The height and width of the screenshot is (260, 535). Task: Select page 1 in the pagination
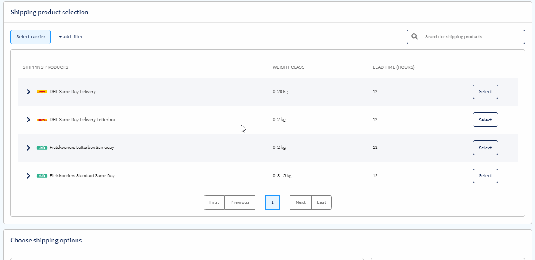pyautogui.click(x=272, y=202)
